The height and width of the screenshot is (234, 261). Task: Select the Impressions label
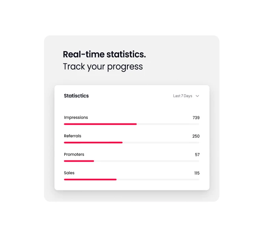tap(76, 118)
